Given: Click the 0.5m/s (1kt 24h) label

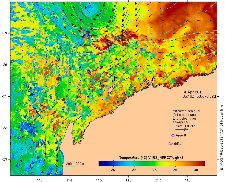Looking at the screenshot, I should [185, 126].
